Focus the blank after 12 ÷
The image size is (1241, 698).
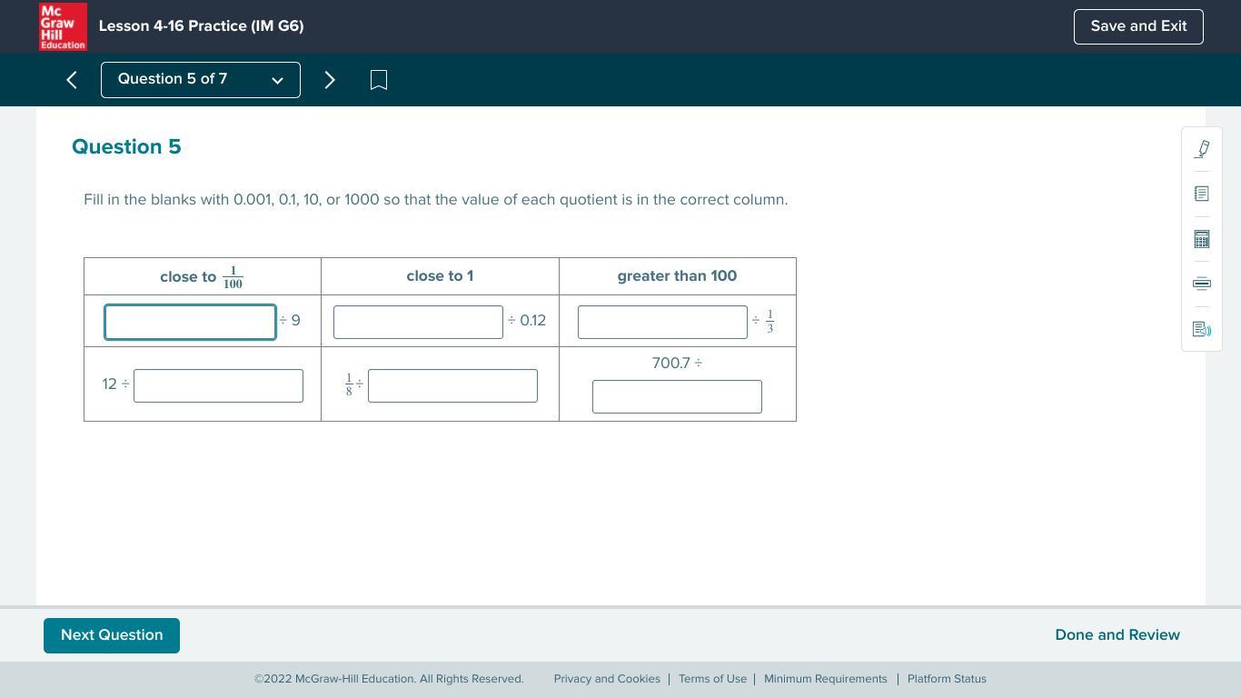(x=218, y=385)
